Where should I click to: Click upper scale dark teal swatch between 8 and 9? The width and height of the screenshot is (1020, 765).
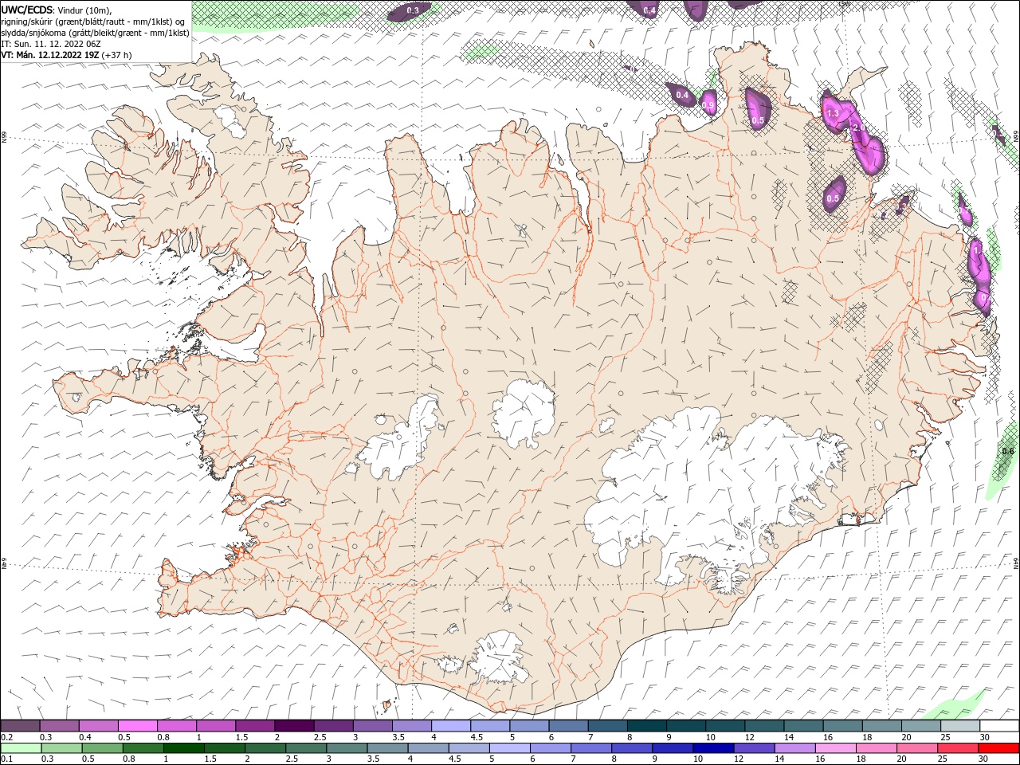click(x=646, y=726)
